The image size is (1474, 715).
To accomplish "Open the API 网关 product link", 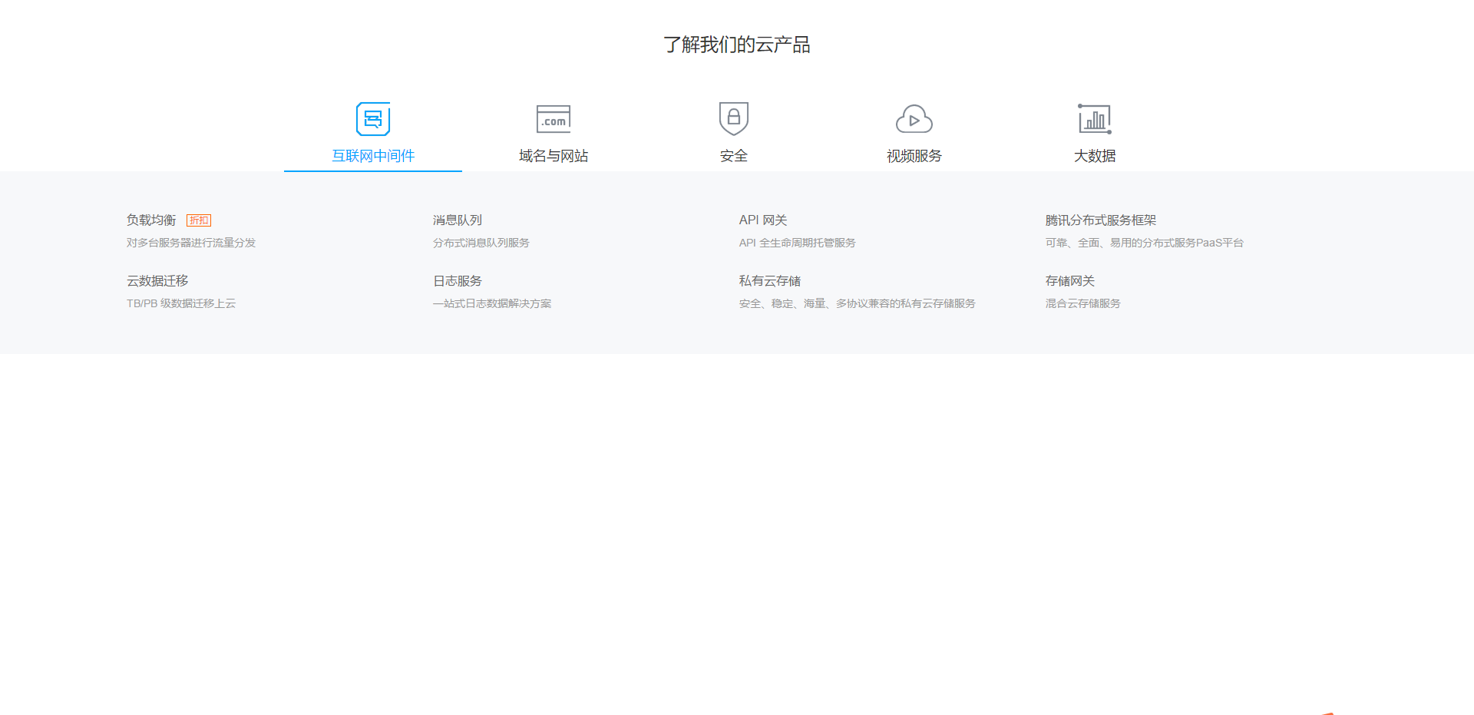I will (763, 220).
